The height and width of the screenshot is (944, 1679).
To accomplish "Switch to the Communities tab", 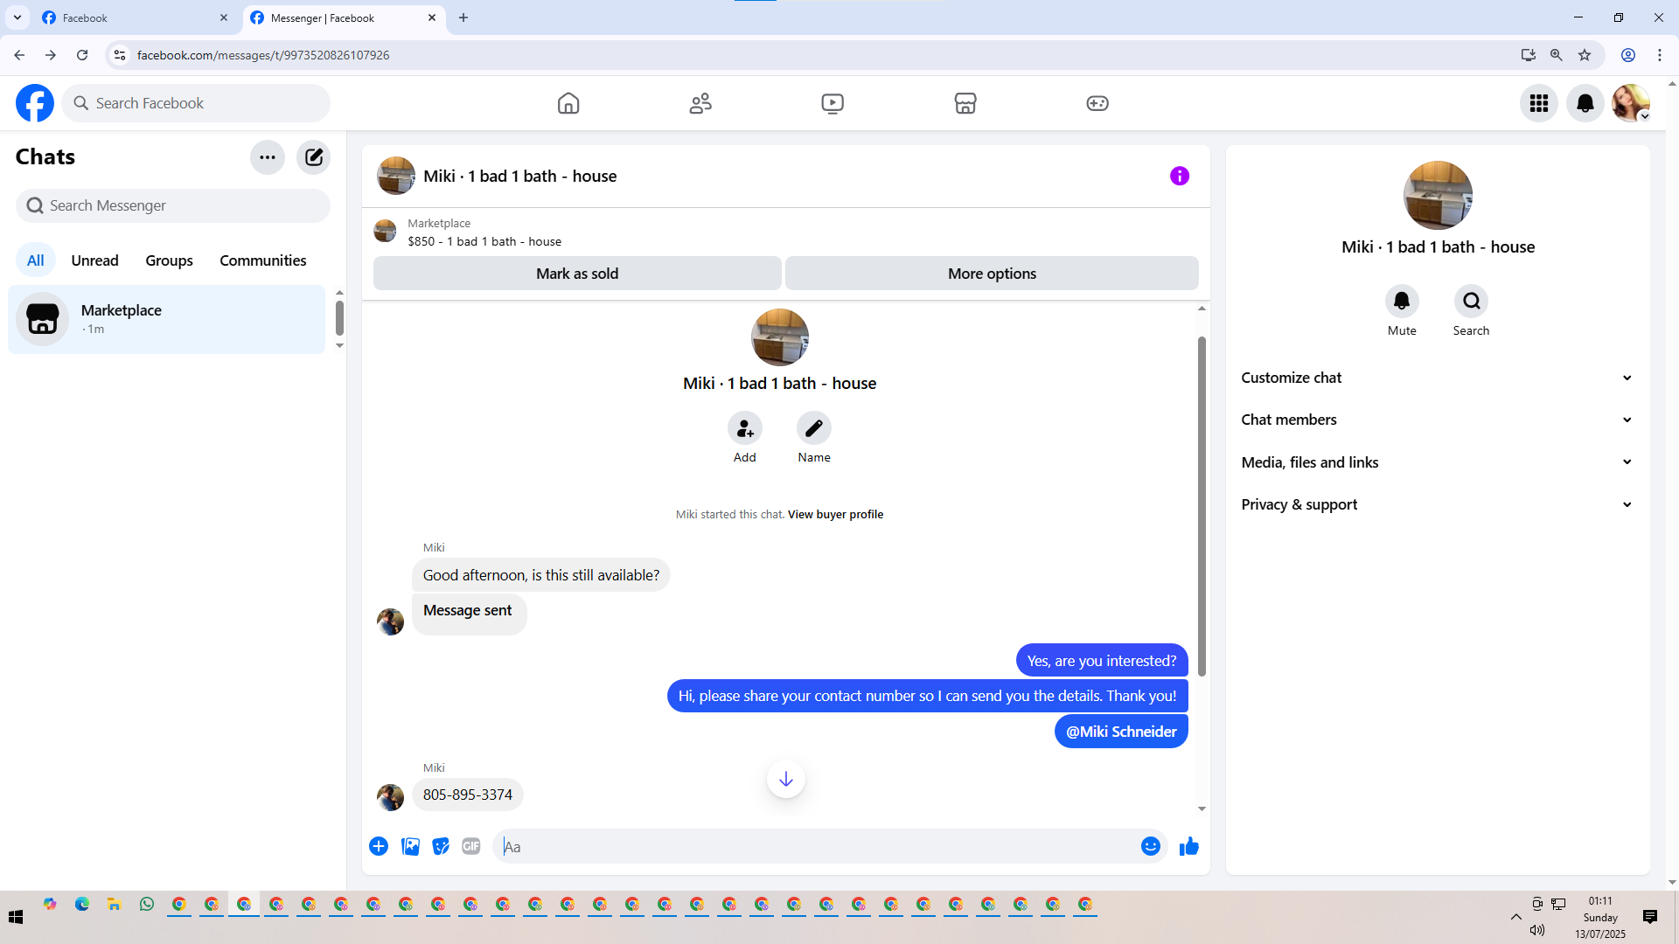I will pos(262,260).
